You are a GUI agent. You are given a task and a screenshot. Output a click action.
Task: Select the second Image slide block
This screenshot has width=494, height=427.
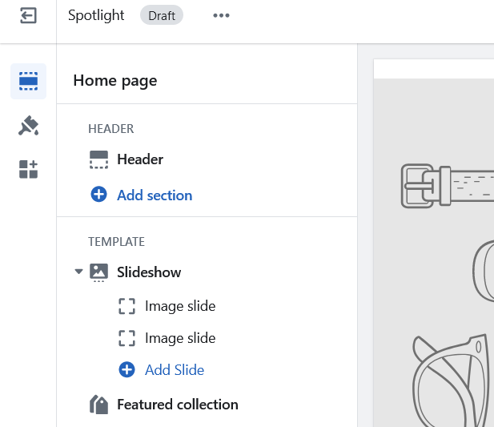pyautogui.click(x=180, y=338)
